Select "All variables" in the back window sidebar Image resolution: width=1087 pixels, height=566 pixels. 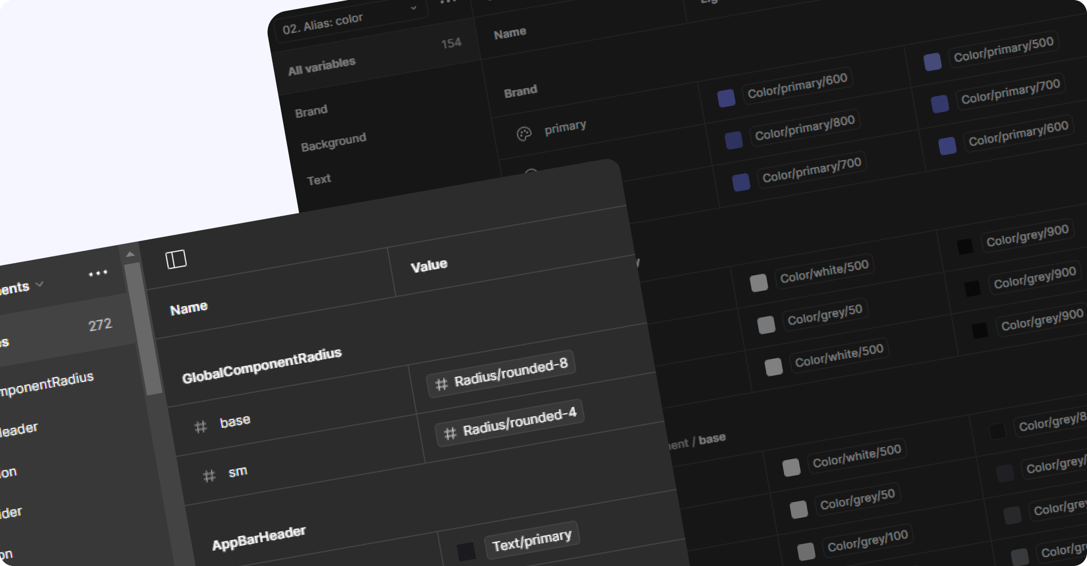pyautogui.click(x=322, y=66)
